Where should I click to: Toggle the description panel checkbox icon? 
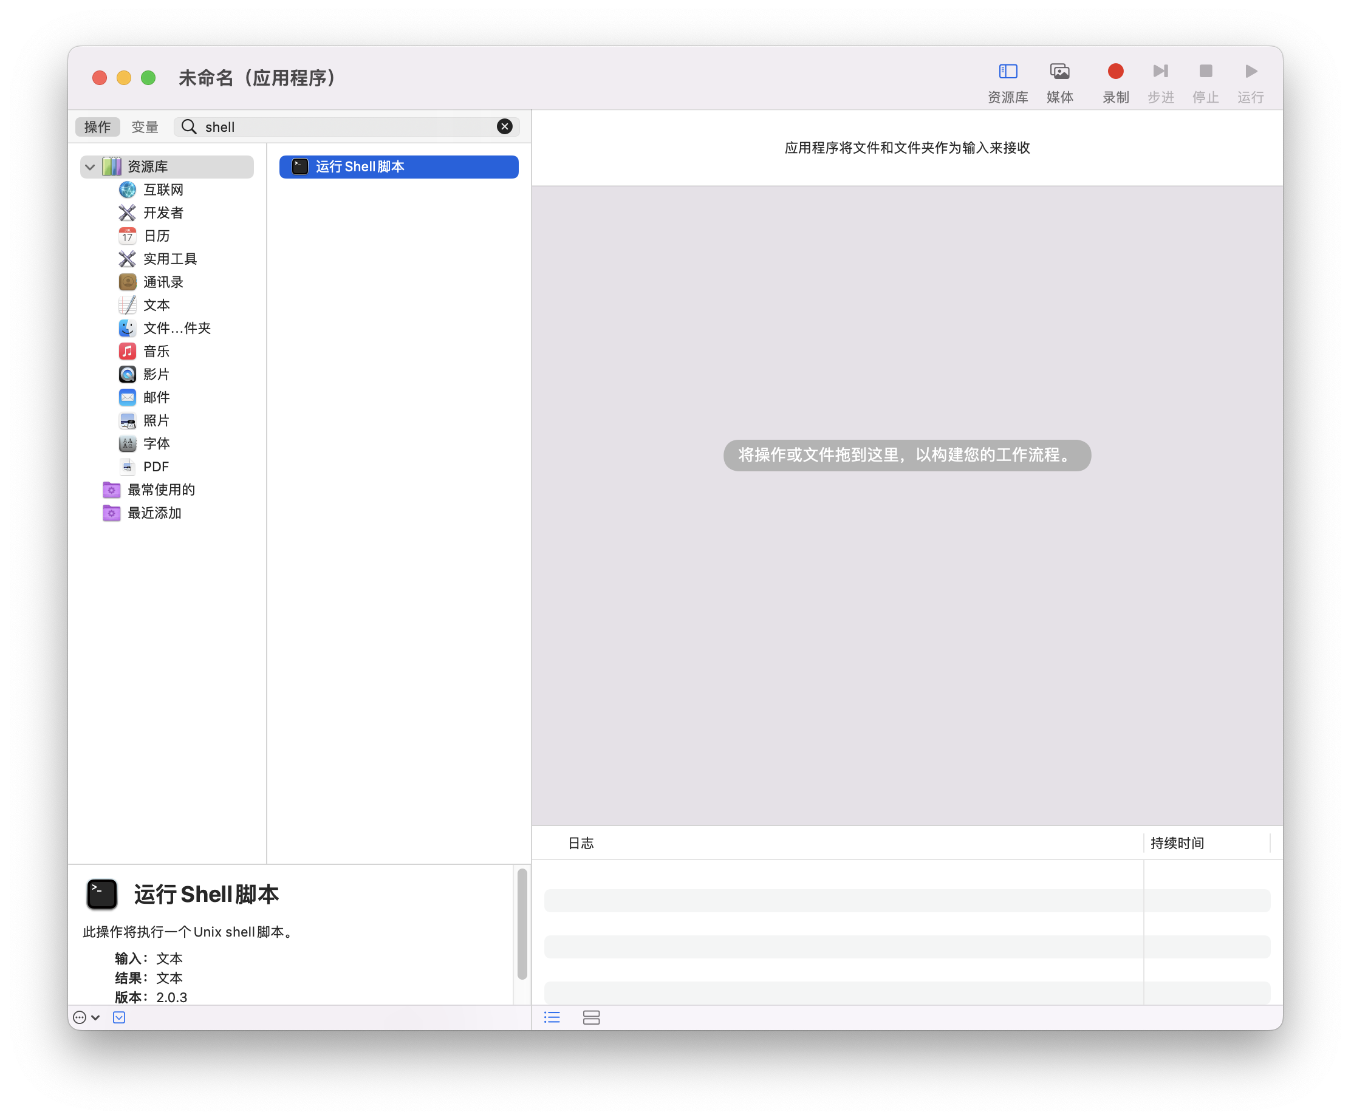tap(119, 1017)
